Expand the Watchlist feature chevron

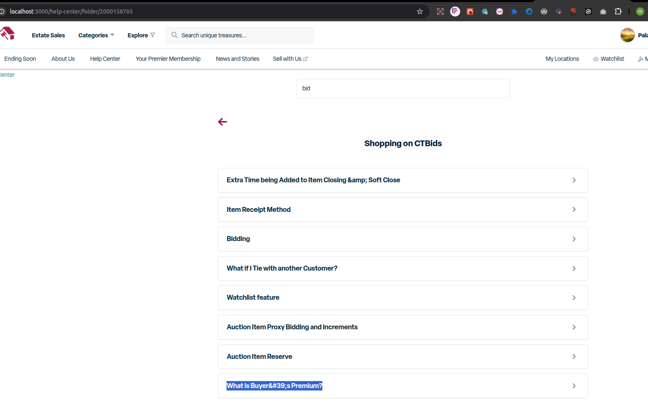[x=574, y=298]
